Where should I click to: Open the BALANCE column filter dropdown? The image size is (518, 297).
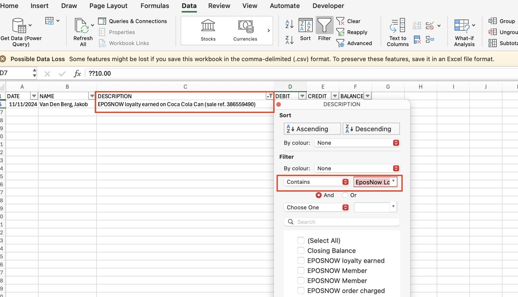coord(367,96)
